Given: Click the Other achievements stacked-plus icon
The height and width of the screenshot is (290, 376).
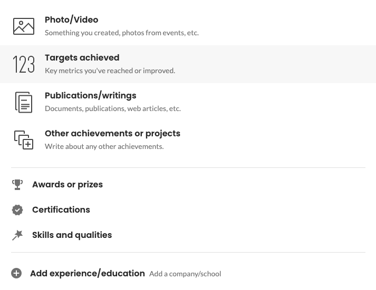Looking at the screenshot, I should [24, 140].
